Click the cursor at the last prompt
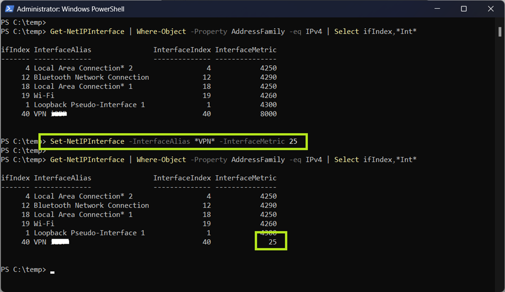Screen dimensions: 505x292 point(52,270)
